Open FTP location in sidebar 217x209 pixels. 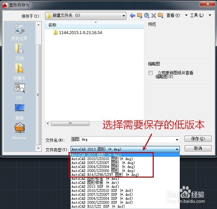[19, 91]
